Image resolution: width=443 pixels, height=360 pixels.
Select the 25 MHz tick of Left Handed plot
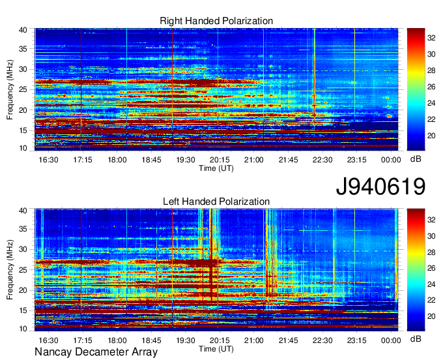23,270
